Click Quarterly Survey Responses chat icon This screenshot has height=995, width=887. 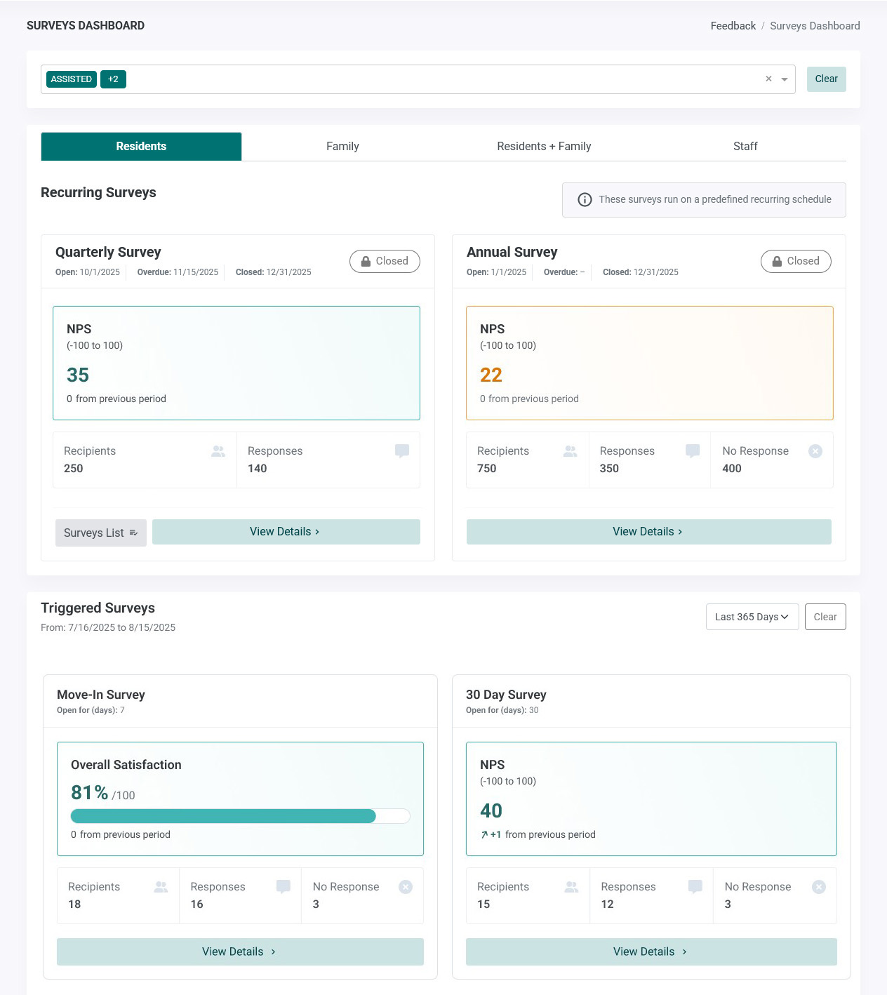[x=402, y=451]
